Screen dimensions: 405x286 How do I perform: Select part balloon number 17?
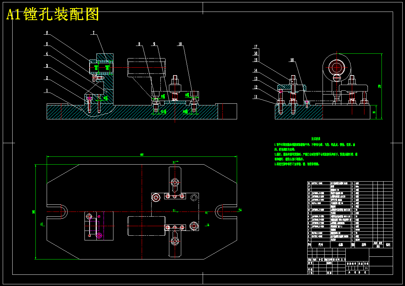tap(256, 47)
